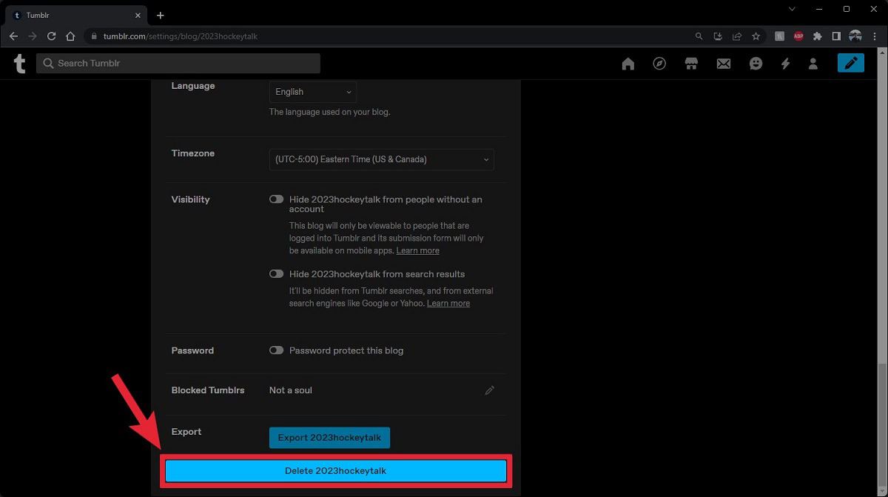The width and height of the screenshot is (888, 497).
Task: Follow Learn more link about search results
Action: 448,303
